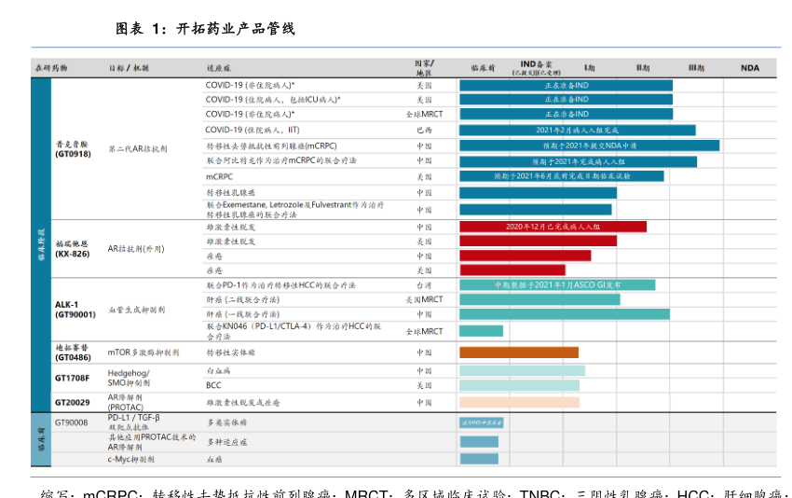The height and width of the screenshot is (498, 792).
Task: Click the 巴西 country cell
Action: [424, 131]
